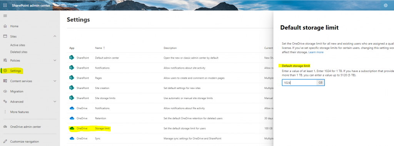
Task: Collapse navigation with the hamburger icon
Action: click(5, 16)
